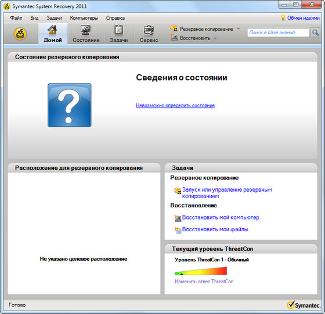Open the Компьютеры menu
This screenshot has height=314, width=325.
point(84,18)
